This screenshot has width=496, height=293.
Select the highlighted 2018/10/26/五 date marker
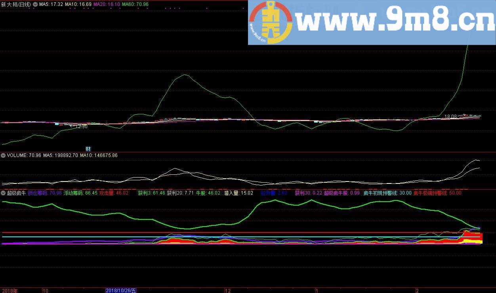click(x=121, y=291)
